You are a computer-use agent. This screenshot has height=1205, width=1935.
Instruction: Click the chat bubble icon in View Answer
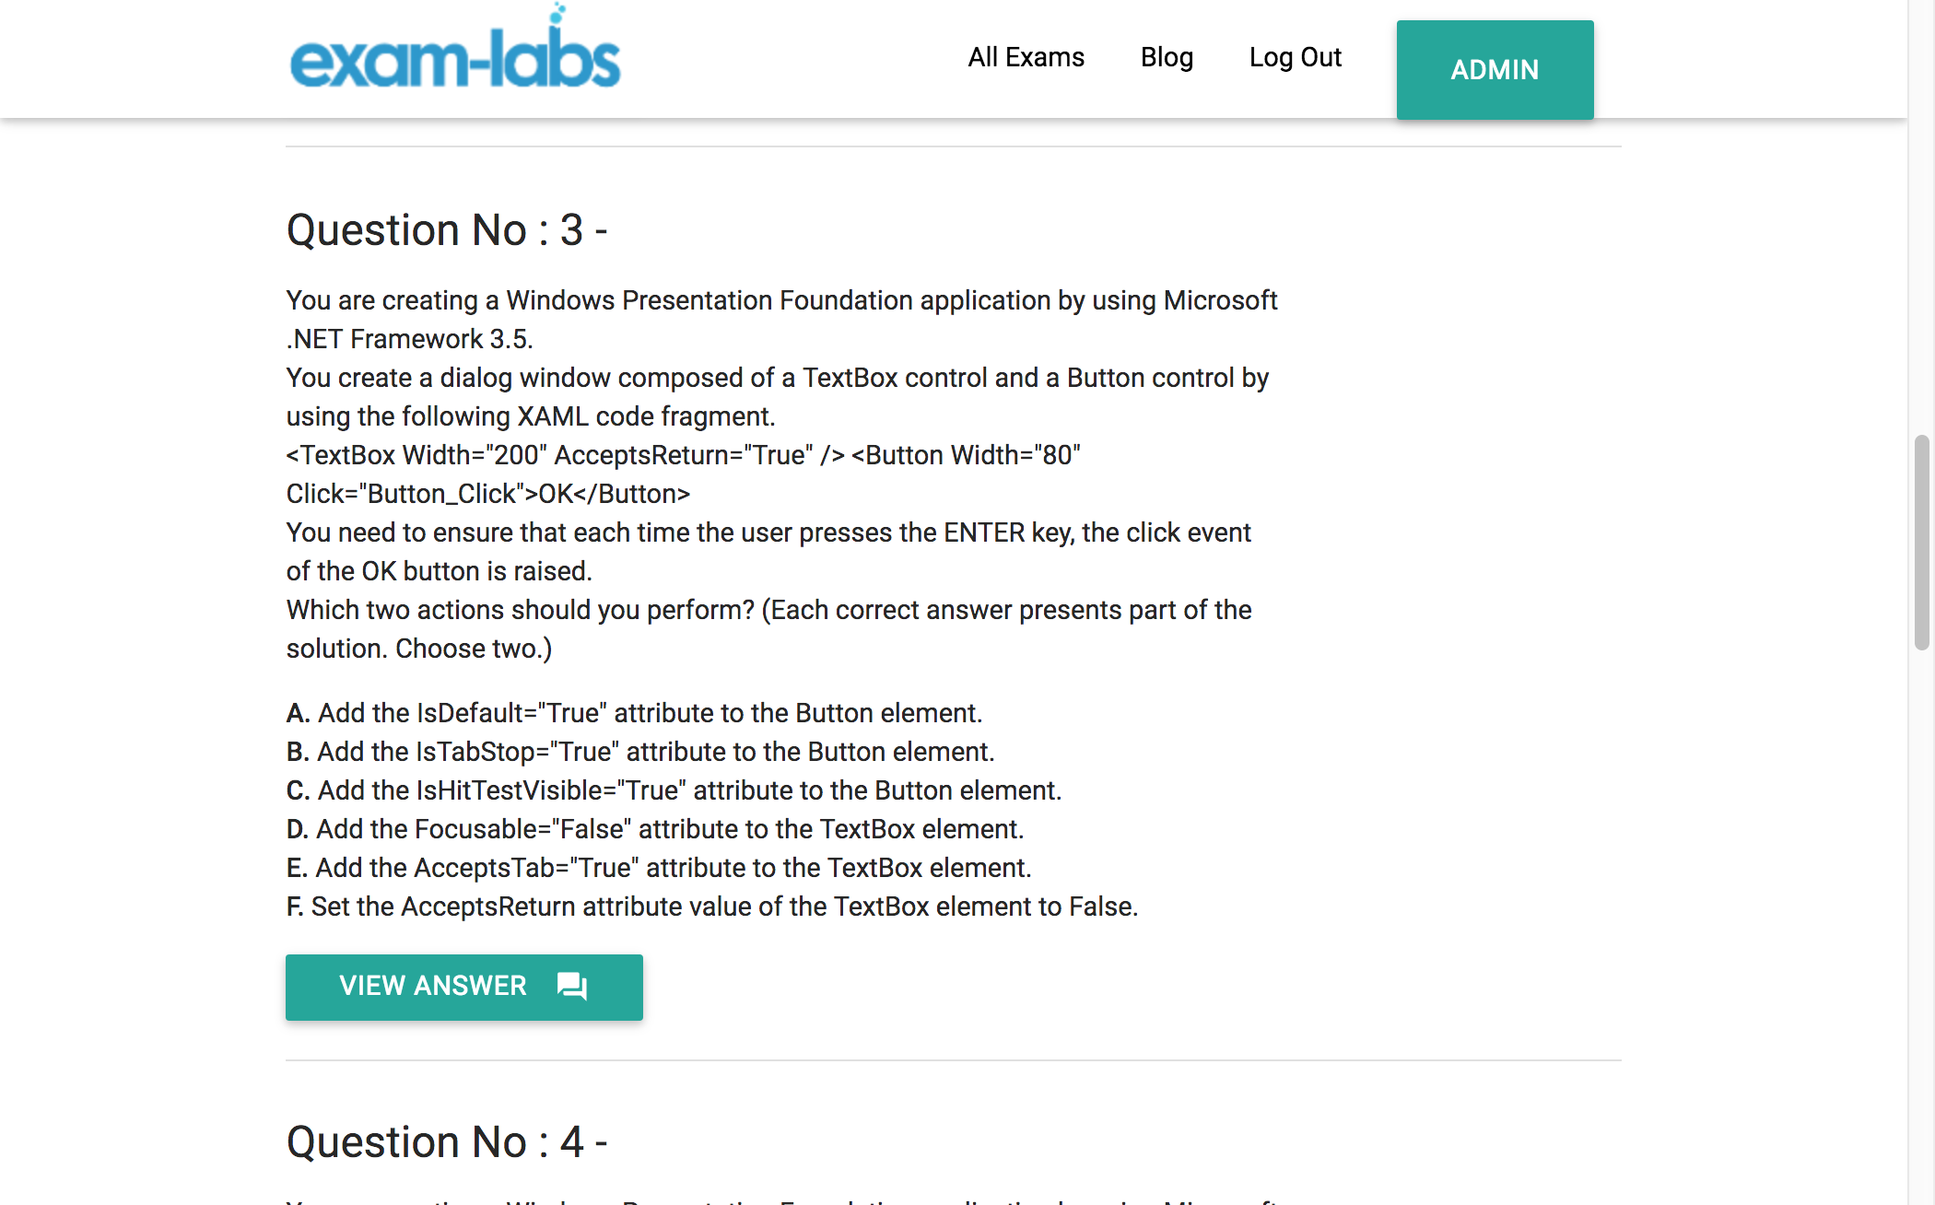[571, 987]
